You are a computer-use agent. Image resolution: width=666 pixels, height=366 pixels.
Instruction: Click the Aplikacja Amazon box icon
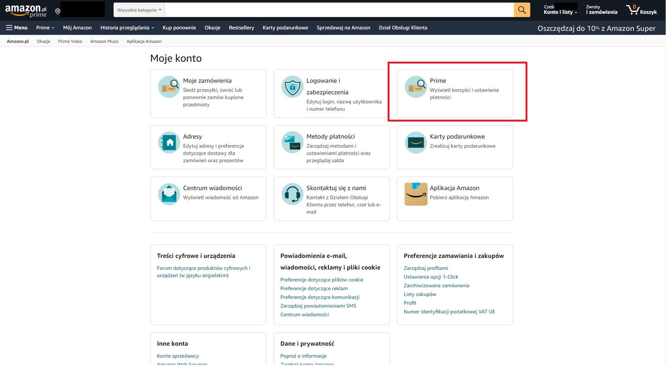[x=416, y=194]
